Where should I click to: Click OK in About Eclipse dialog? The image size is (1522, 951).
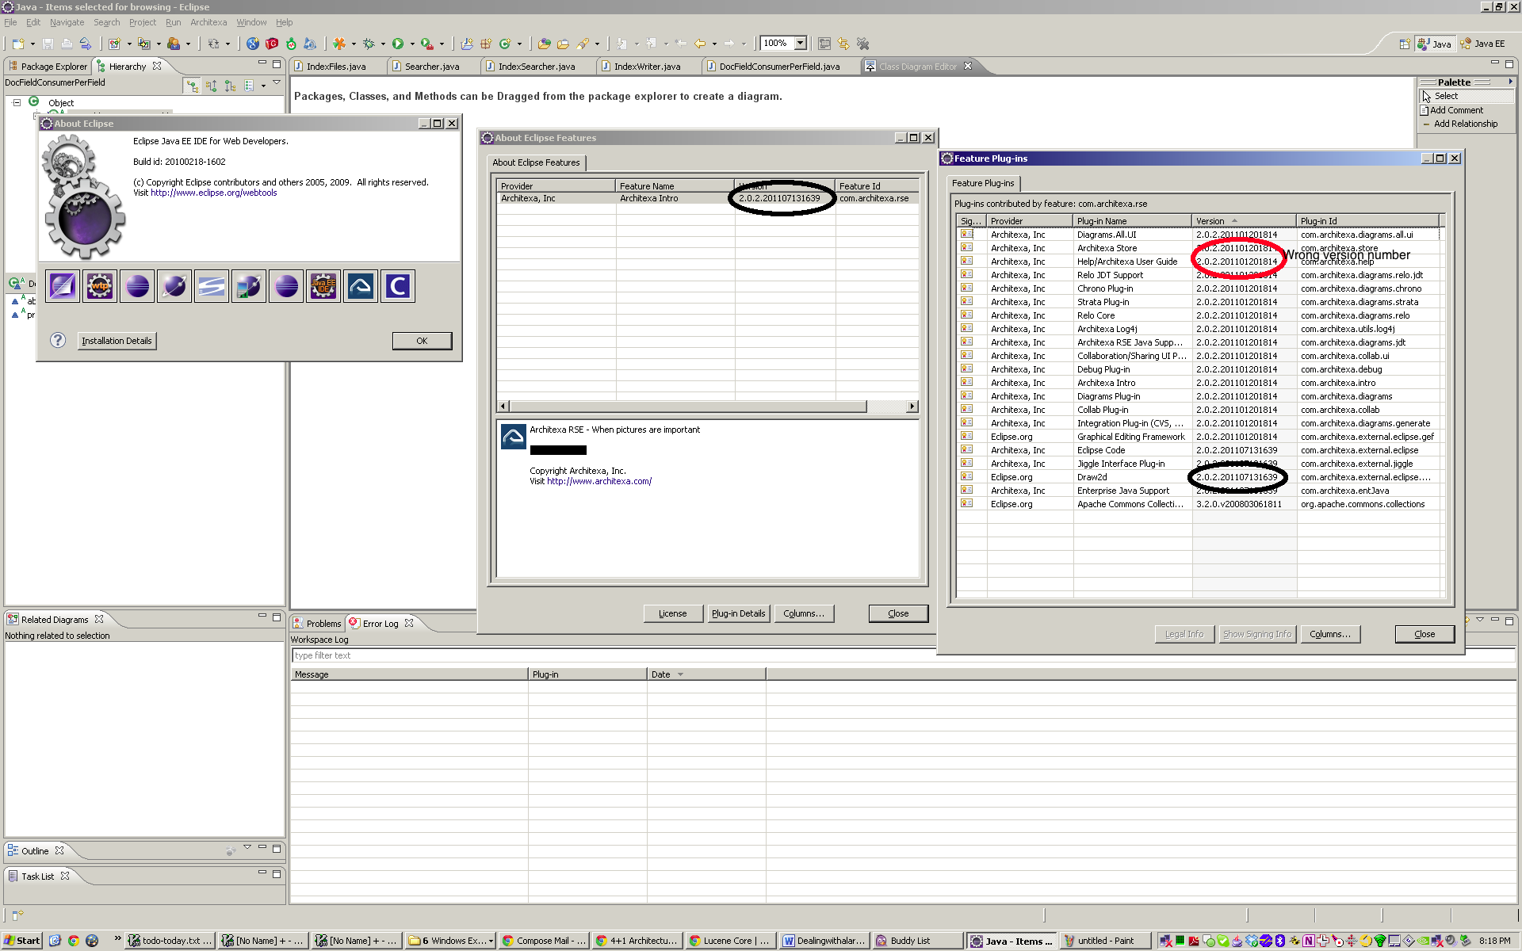[x=422, y=341]
